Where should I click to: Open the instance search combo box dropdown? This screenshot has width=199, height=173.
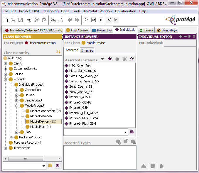click(125, 132)
